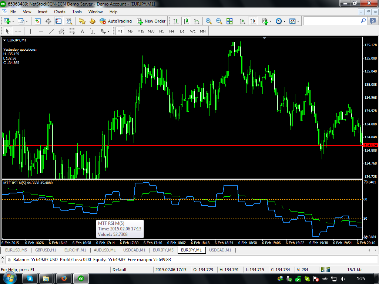379x284 pixels.
Task: Select the trendline drawing tool
Action: tap(51, 31)
